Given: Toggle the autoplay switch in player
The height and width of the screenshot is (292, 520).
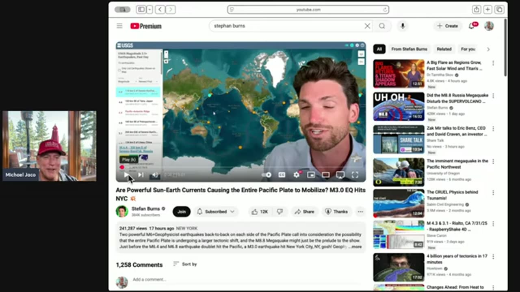Looking at the screenshot, I should pyautogui.click(x=266, y=175).
